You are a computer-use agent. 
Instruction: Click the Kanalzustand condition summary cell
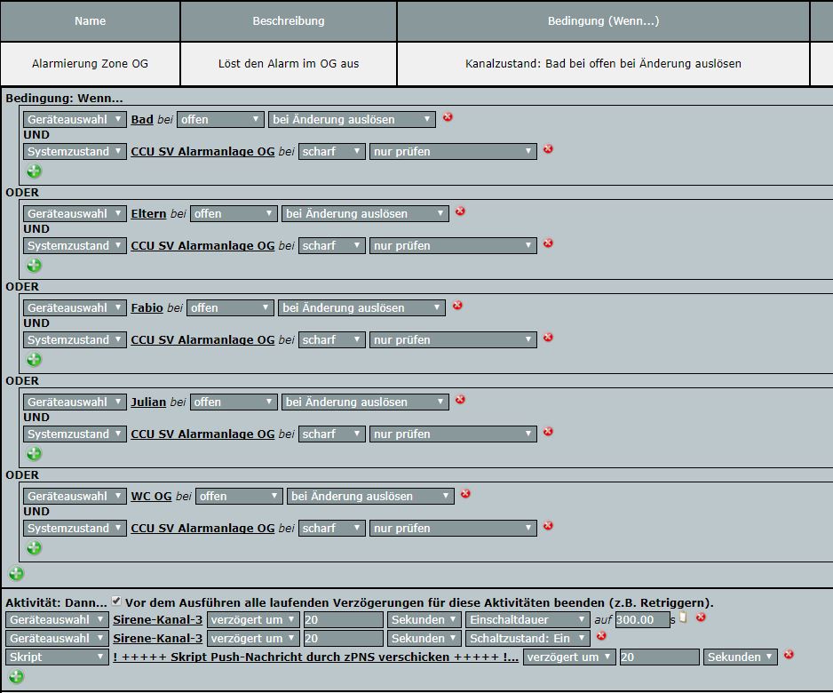pyautogui.click(x=603, y=64)
